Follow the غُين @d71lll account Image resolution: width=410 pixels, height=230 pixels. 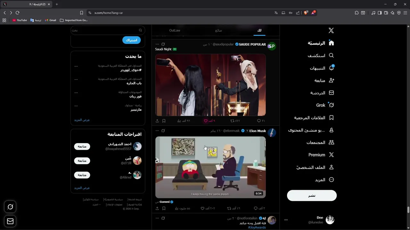tap(82, 161)
